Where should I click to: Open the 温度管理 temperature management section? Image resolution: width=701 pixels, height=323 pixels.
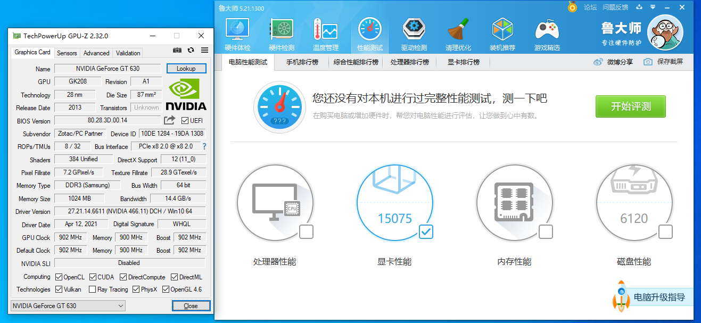[x=325, y=34]
